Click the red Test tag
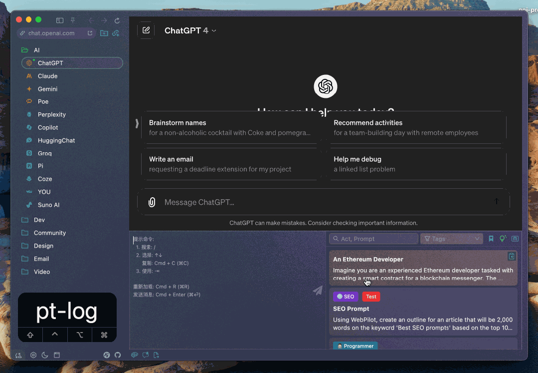The image size is (538, 373). (371, 297)
